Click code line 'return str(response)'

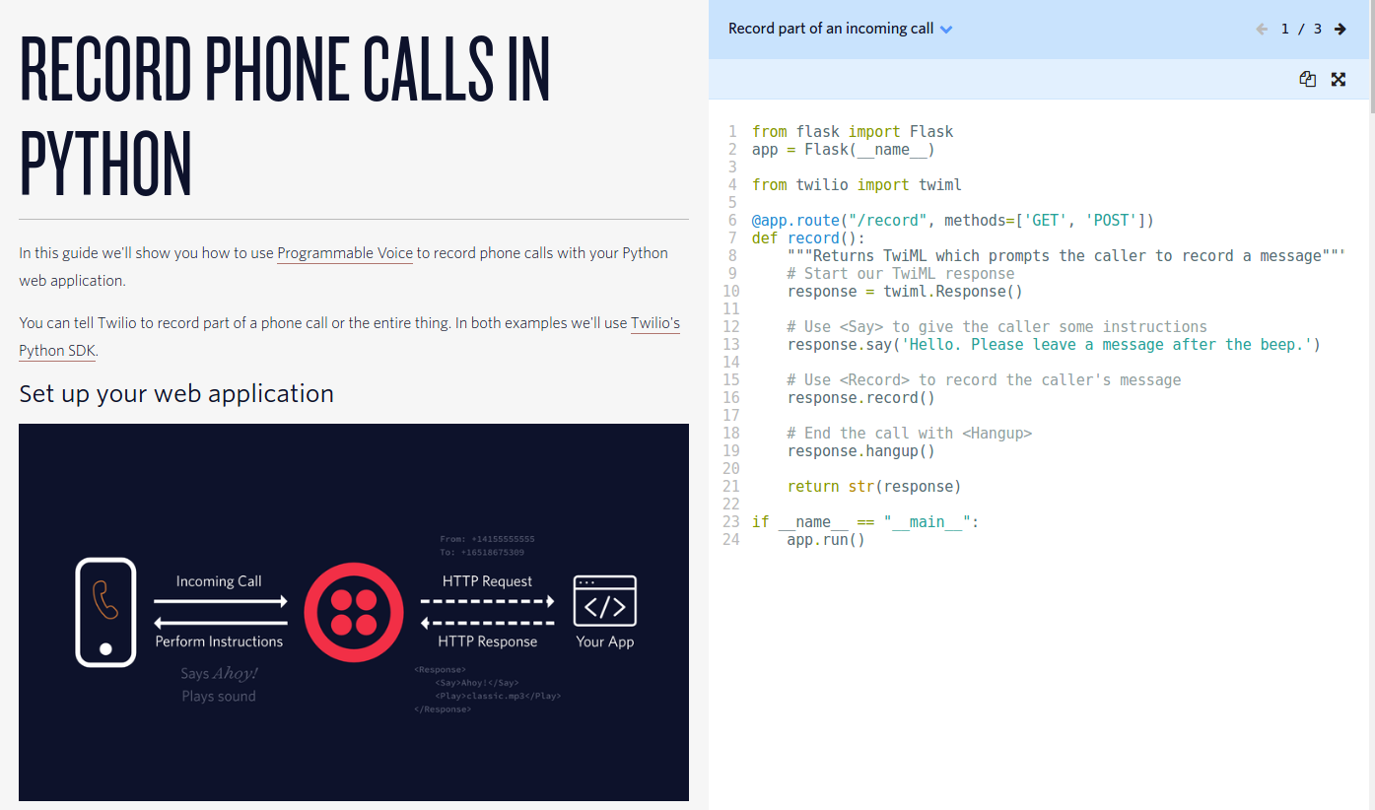coord(874,487)
